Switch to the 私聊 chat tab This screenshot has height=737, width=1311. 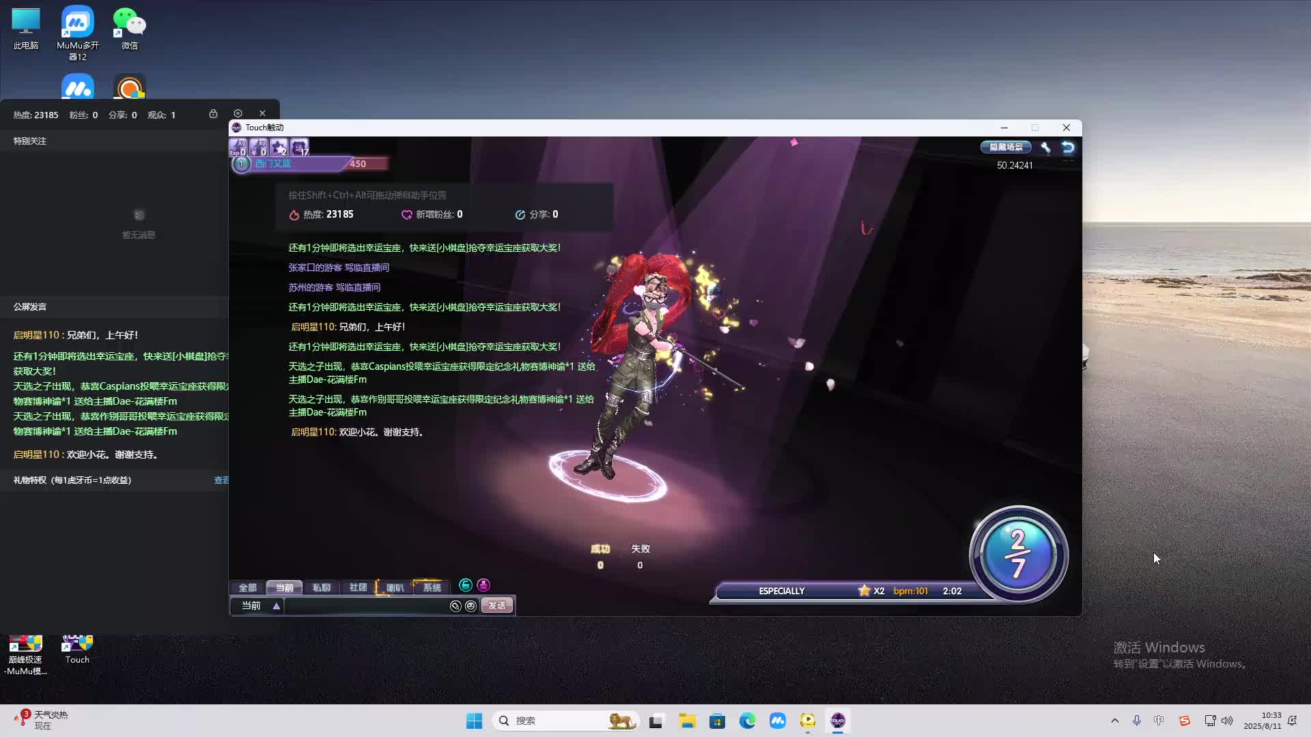click(x=321, y=588)
